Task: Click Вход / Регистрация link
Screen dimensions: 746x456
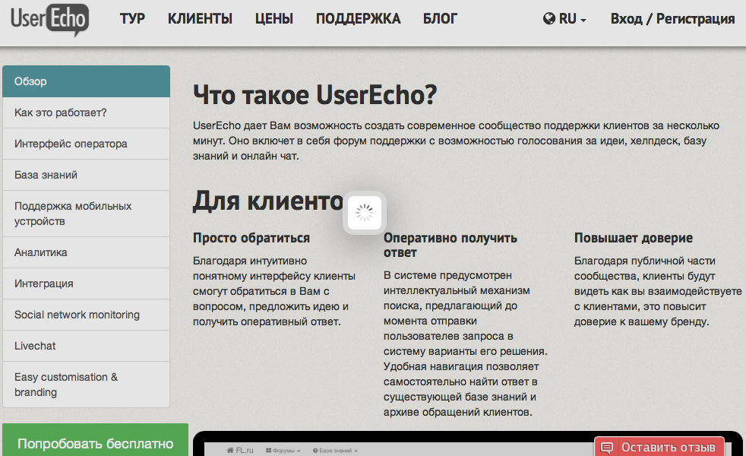Action: pos(673,18)
